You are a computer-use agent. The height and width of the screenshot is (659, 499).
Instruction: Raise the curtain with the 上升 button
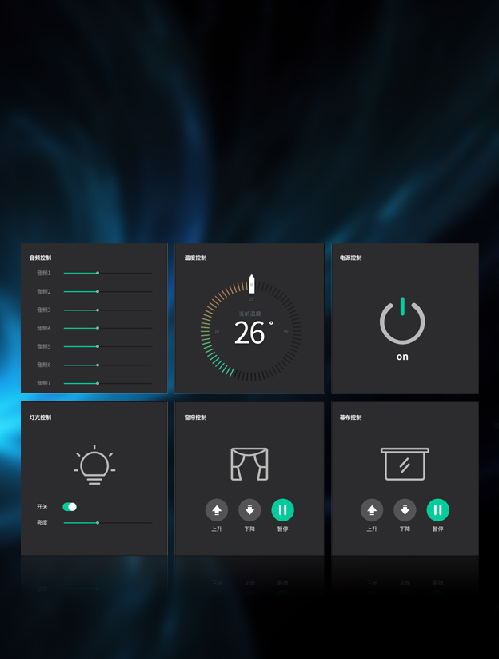(x=217, y=510)
